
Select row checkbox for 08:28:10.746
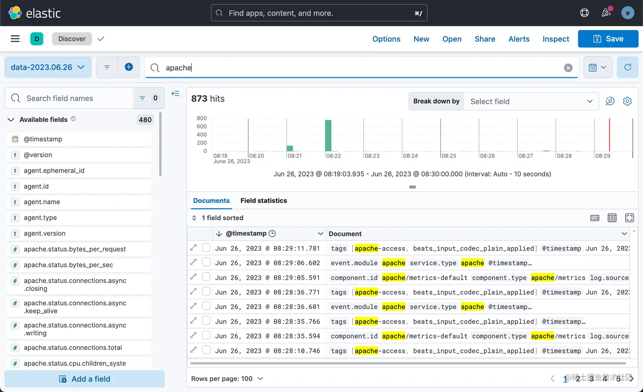(x=206, y=350)
